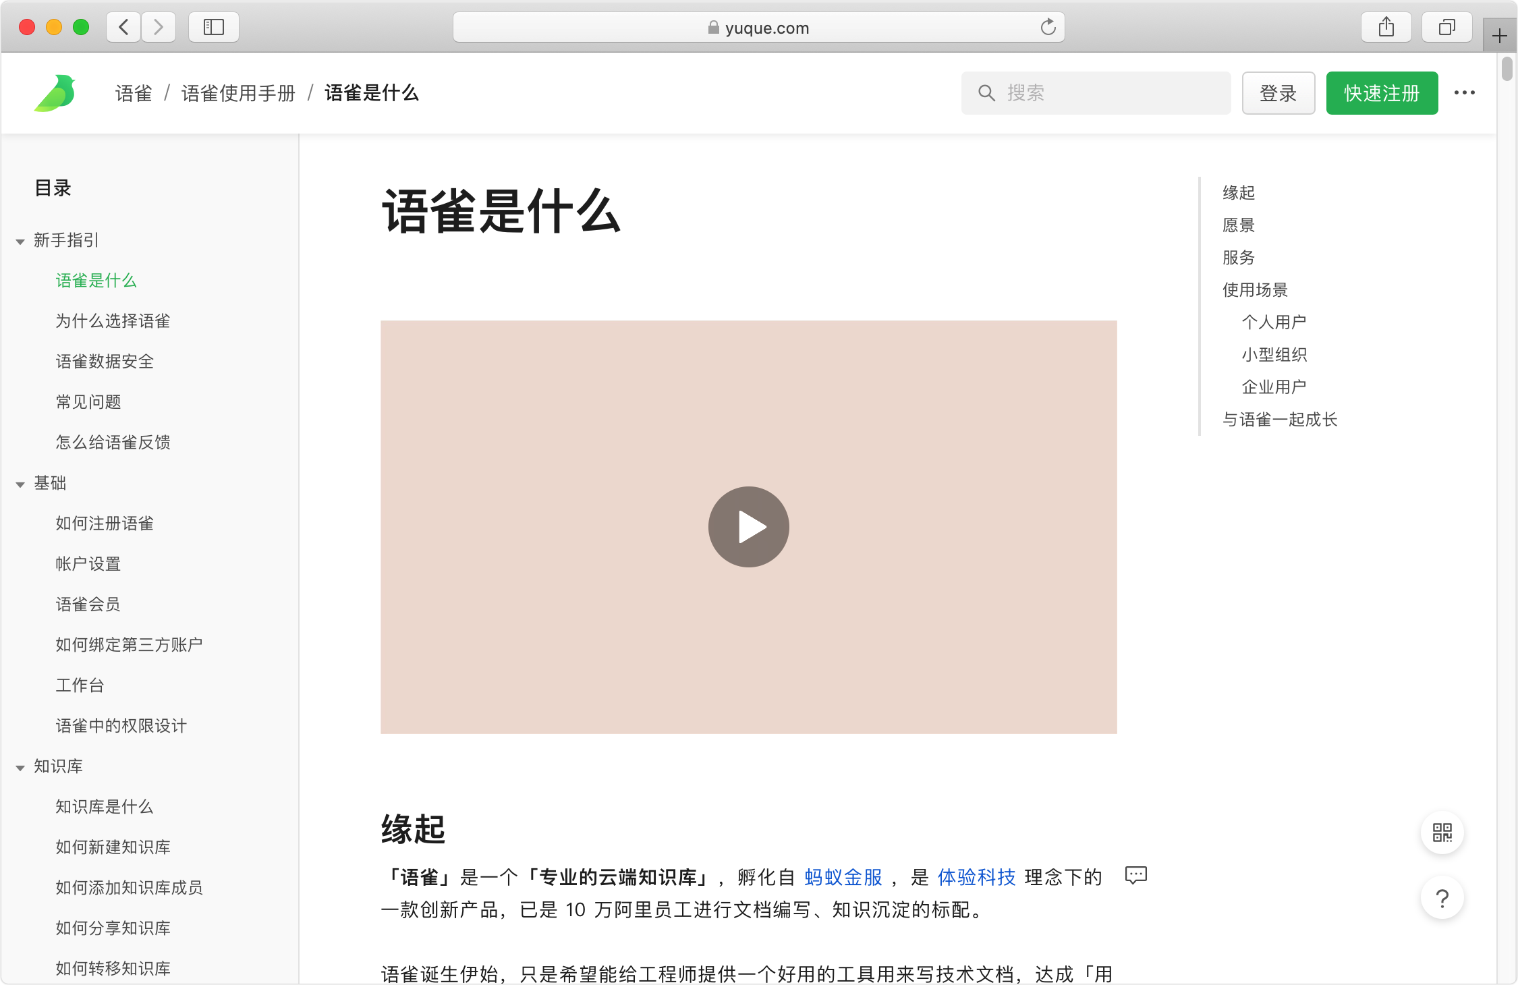Jump to 企业用户 in the outline
This screenshot has width=1518, height=985.
pos(1274,387)
